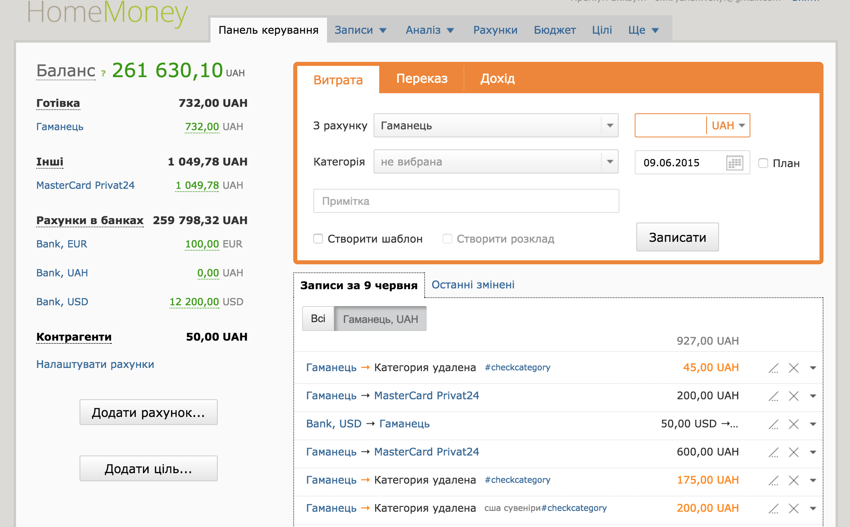Click Додати ціль button

point(148,468)
